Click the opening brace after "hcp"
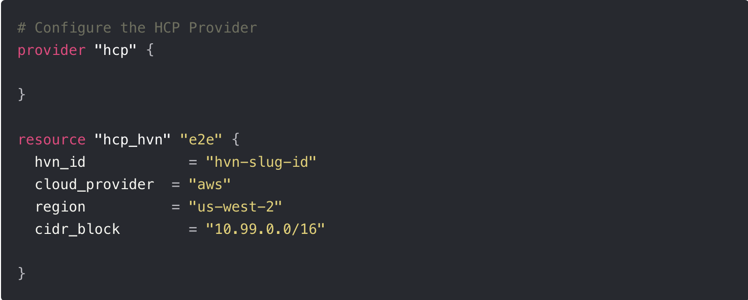This screenshot has width=748, height=300. (150, 50)
